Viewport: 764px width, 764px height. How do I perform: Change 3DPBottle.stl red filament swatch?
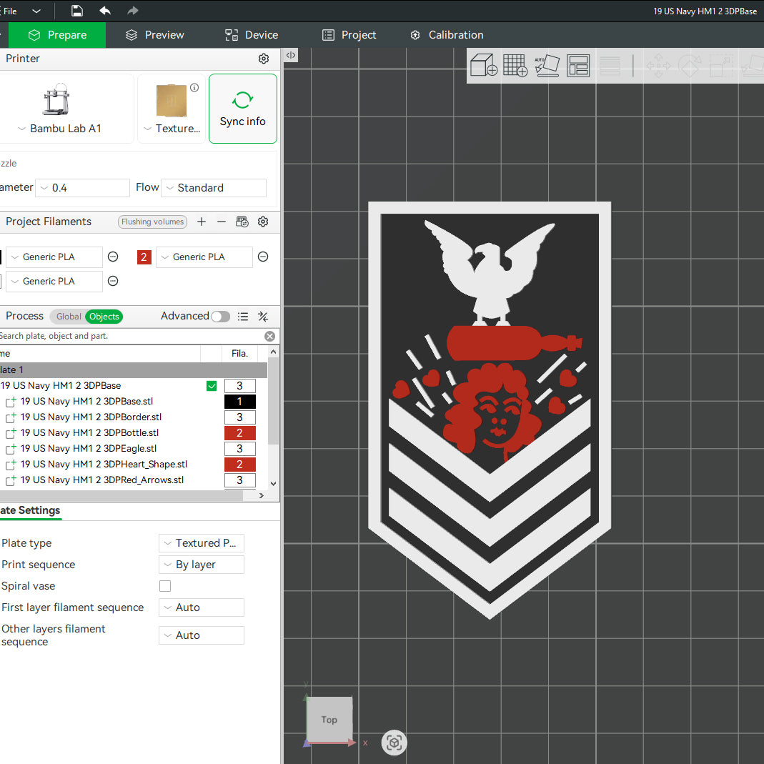[x=239, y=432]
